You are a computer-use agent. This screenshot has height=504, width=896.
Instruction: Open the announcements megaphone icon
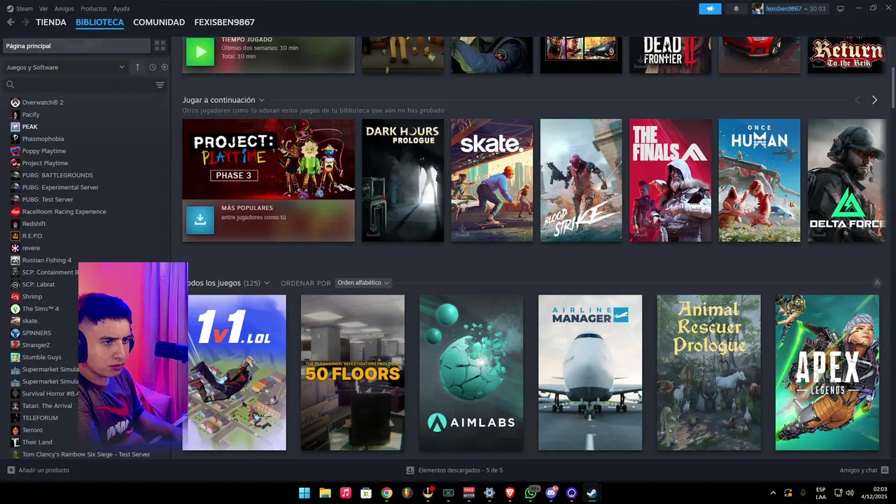point(710,8)
